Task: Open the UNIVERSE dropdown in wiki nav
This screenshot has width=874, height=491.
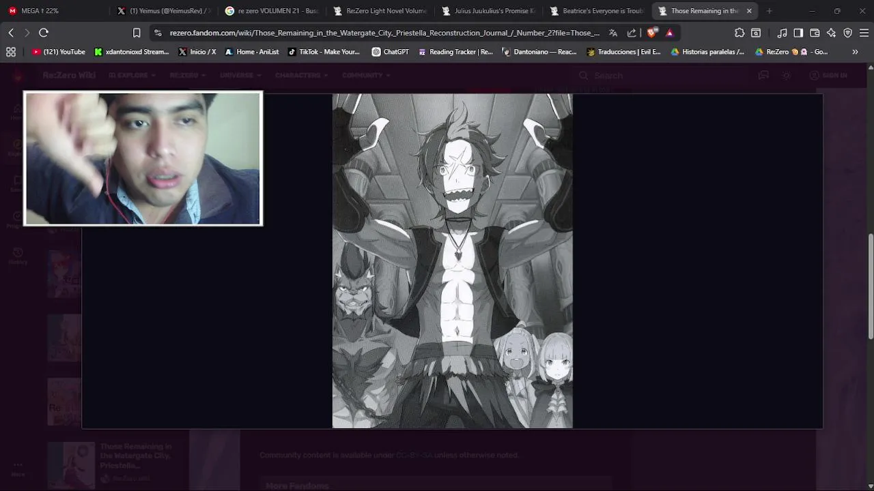Action: [x=240, y=75]
